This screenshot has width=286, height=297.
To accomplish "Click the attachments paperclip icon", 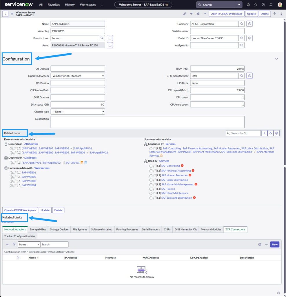I will [x=184, y=14].
